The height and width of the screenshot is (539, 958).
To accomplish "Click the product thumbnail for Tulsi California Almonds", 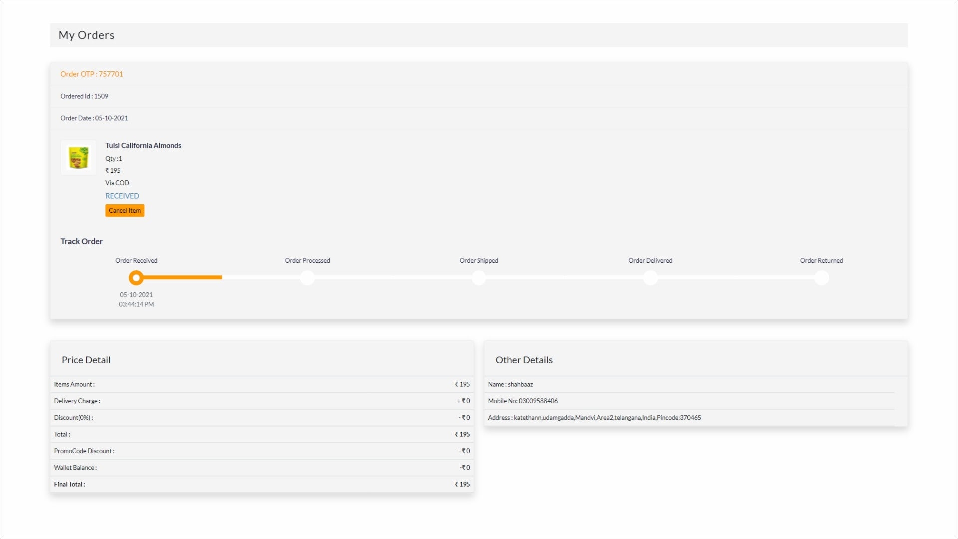I will point(78,157).
